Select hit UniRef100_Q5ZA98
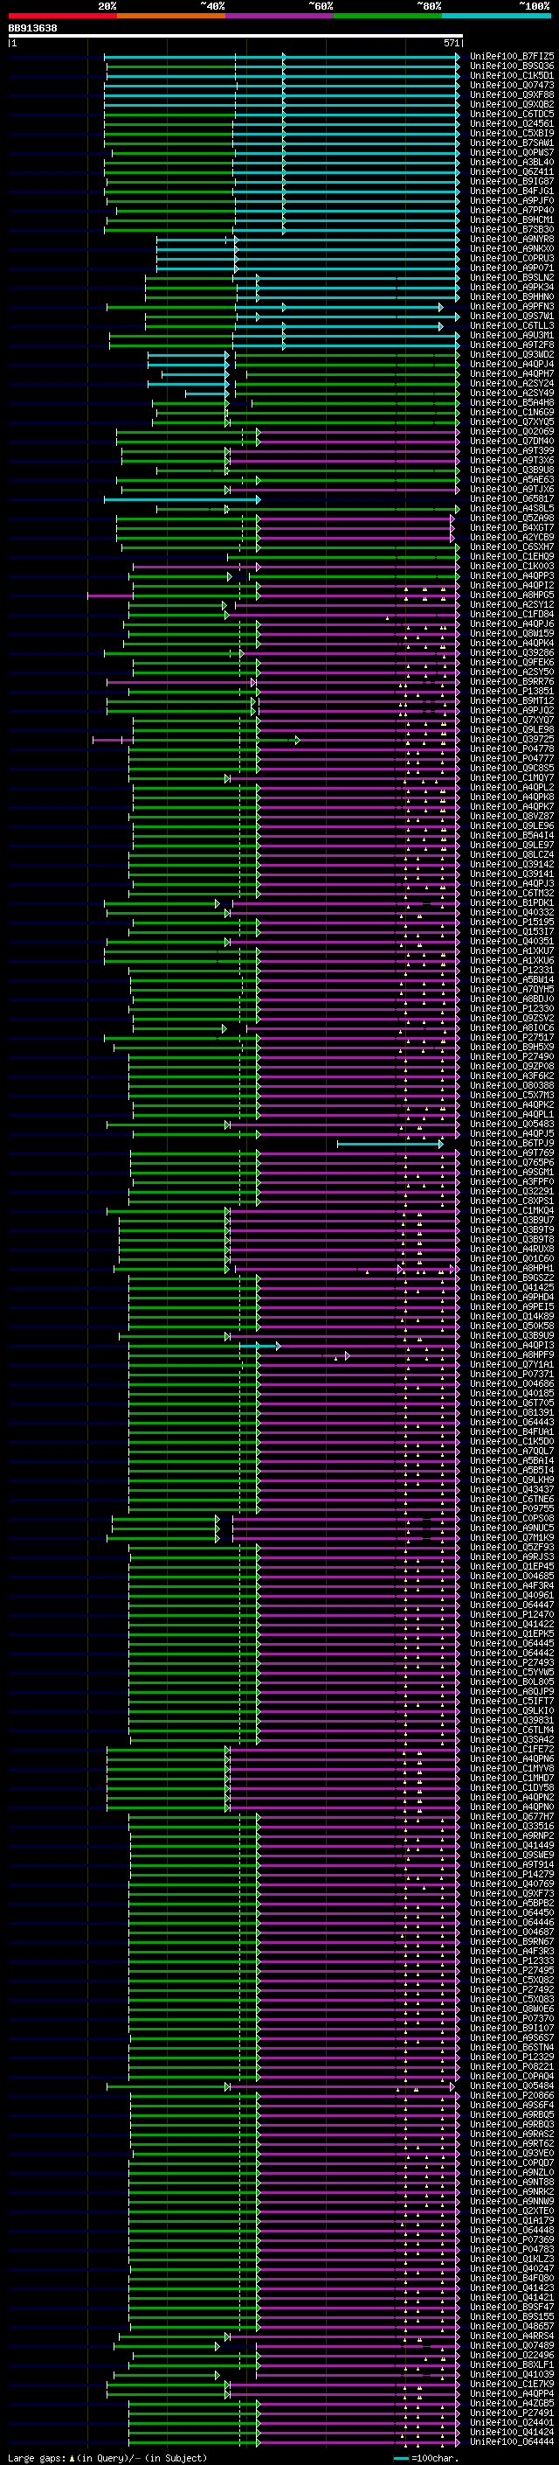The height and width of the screenshot is (2465, 559). coord(512,519)
